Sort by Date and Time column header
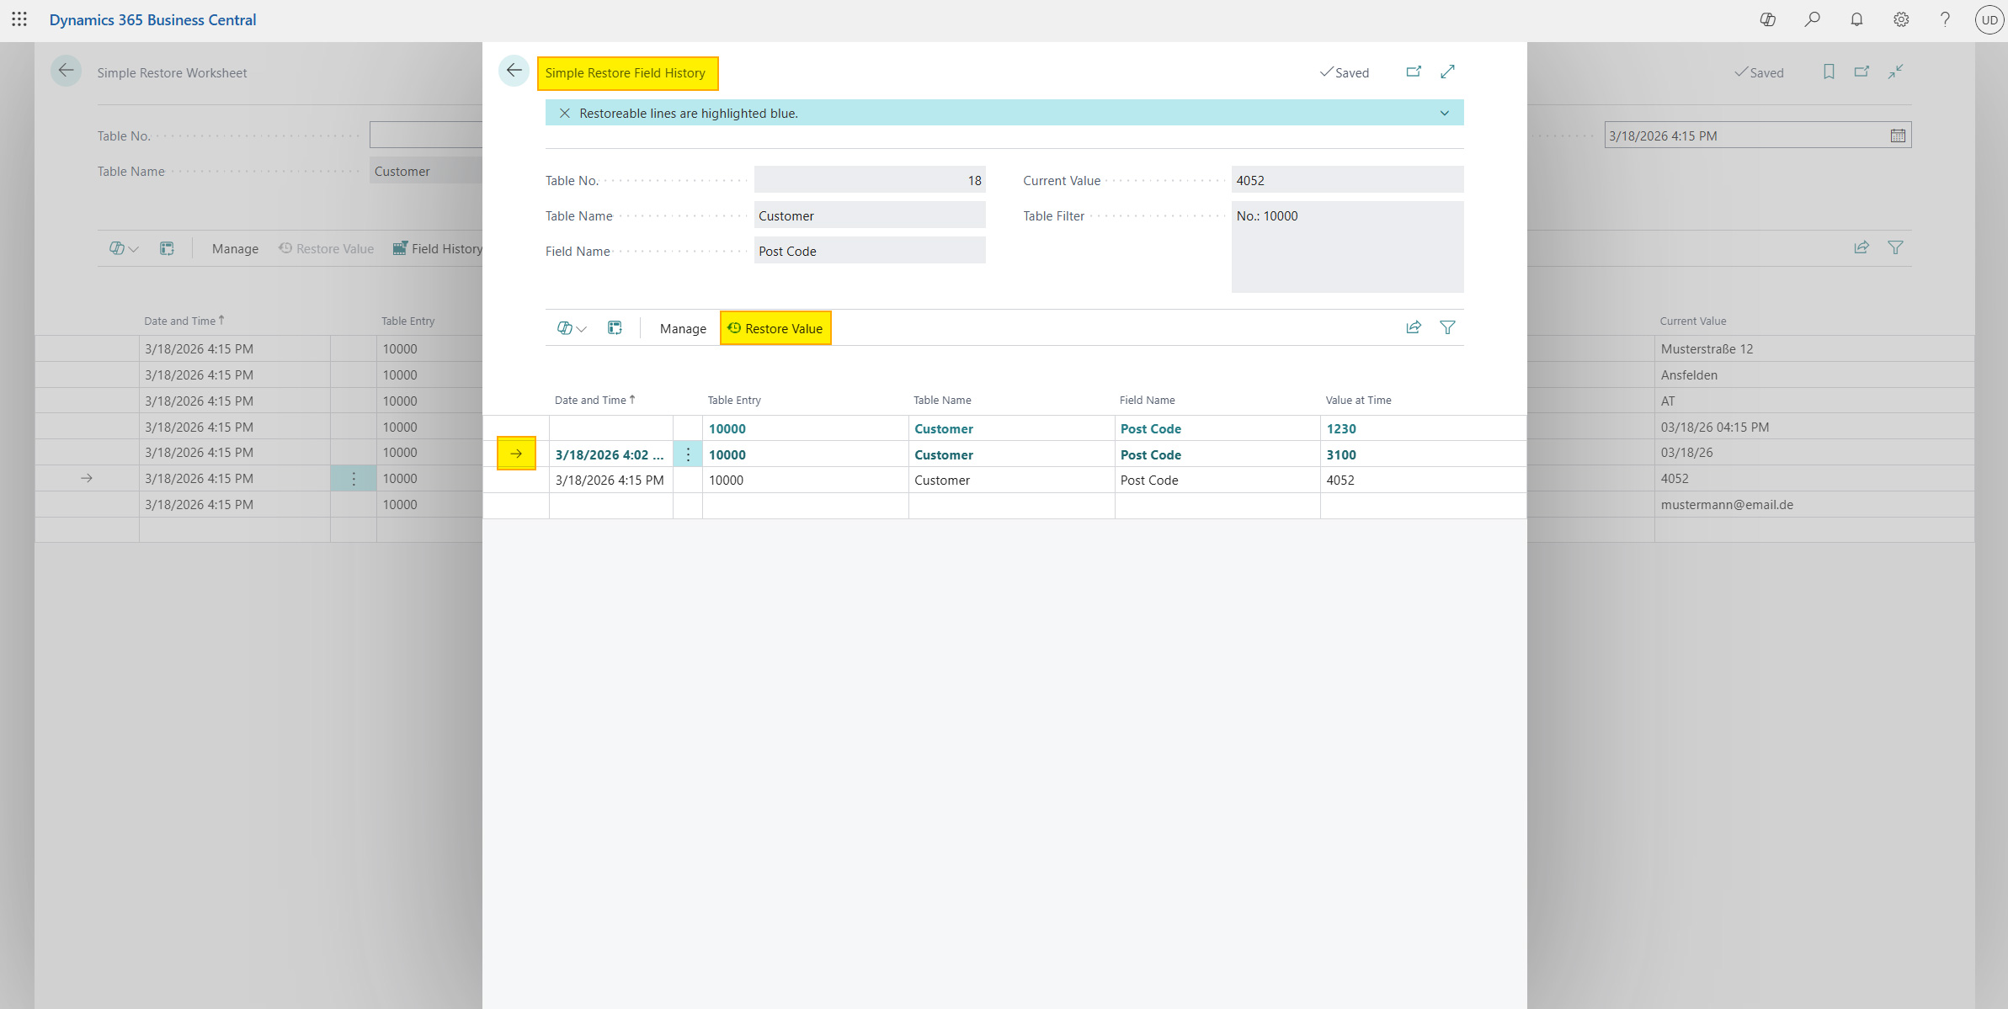This screenshot has height=1009, width=2008. coord(590,401)
